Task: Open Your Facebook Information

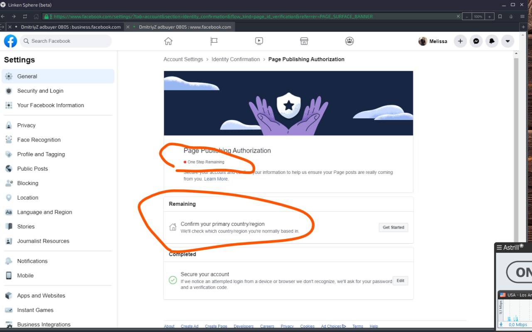Action: point(58,105)
